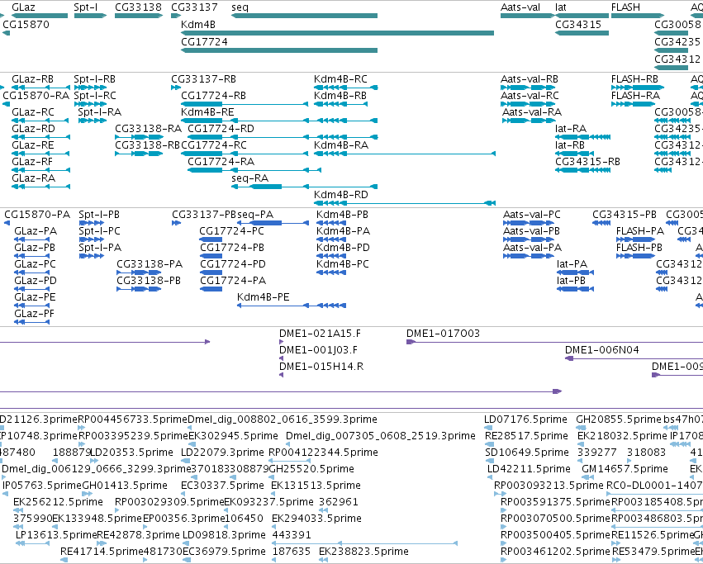Select transcript Kdm4B-RE
This screenshot has height=564, width=703.
pos(279,121)
